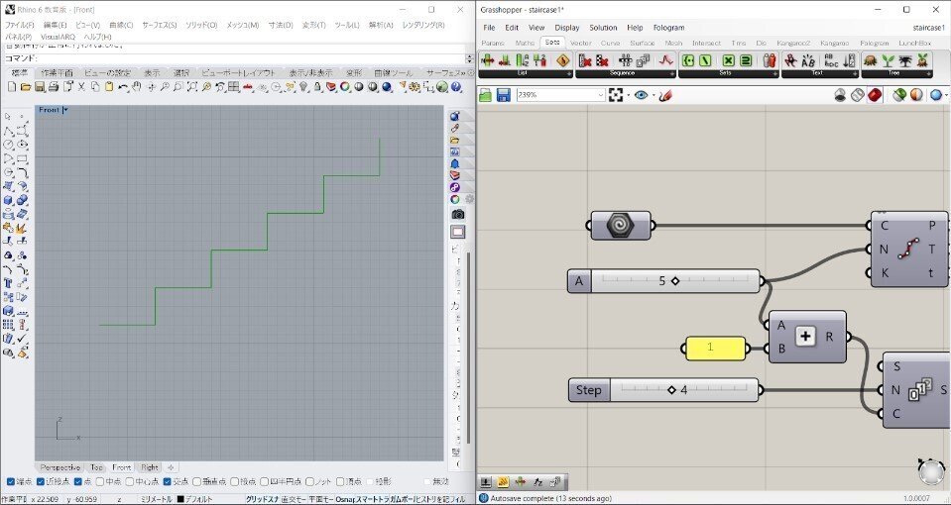The image size is (951, 505).
Task: Click the camera icon in Rhino side panel
Action: (x=458, y=214)
